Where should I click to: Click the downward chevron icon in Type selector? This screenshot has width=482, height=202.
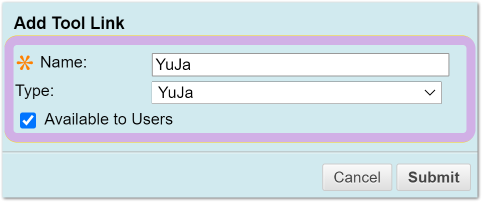429,92
